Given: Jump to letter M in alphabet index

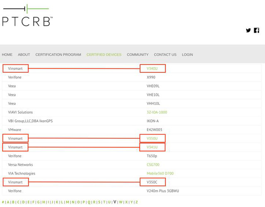Looking at the screenshot, I should 67,202.
